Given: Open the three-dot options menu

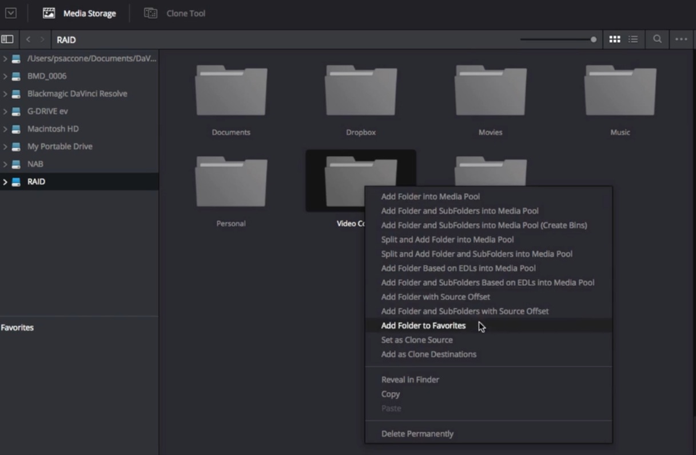Looking at the screenshot, I should pos(681,39).
